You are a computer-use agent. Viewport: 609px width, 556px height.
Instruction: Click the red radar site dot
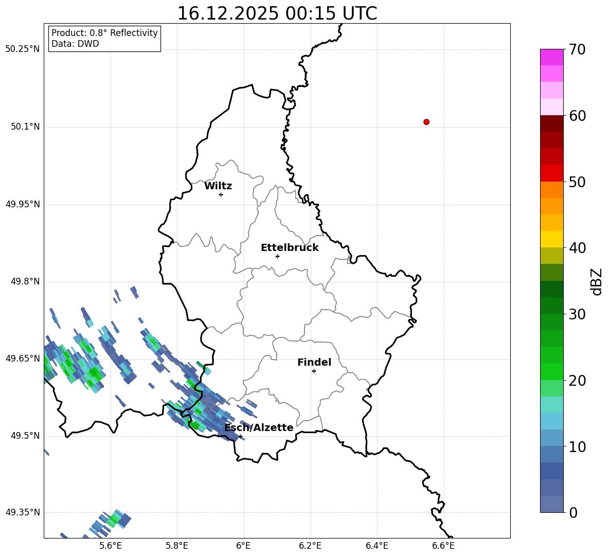(426, 122)
